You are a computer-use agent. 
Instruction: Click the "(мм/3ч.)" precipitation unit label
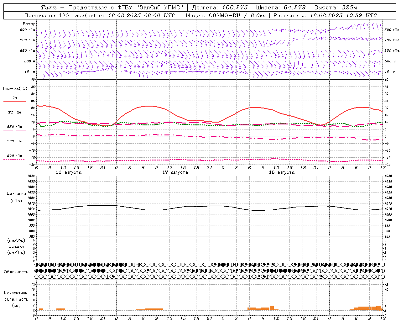(x=16, y=240)
